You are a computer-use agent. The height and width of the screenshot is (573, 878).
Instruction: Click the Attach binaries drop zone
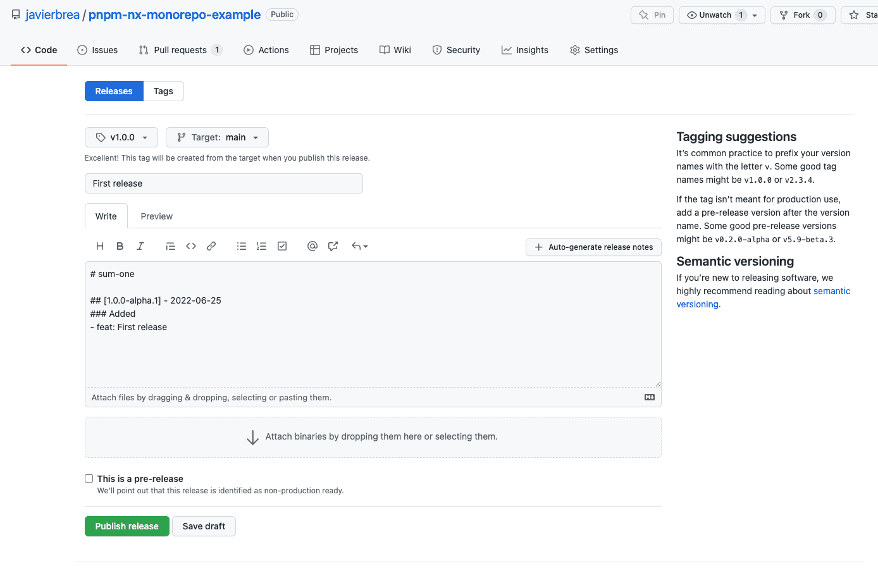tap(373, 437)
